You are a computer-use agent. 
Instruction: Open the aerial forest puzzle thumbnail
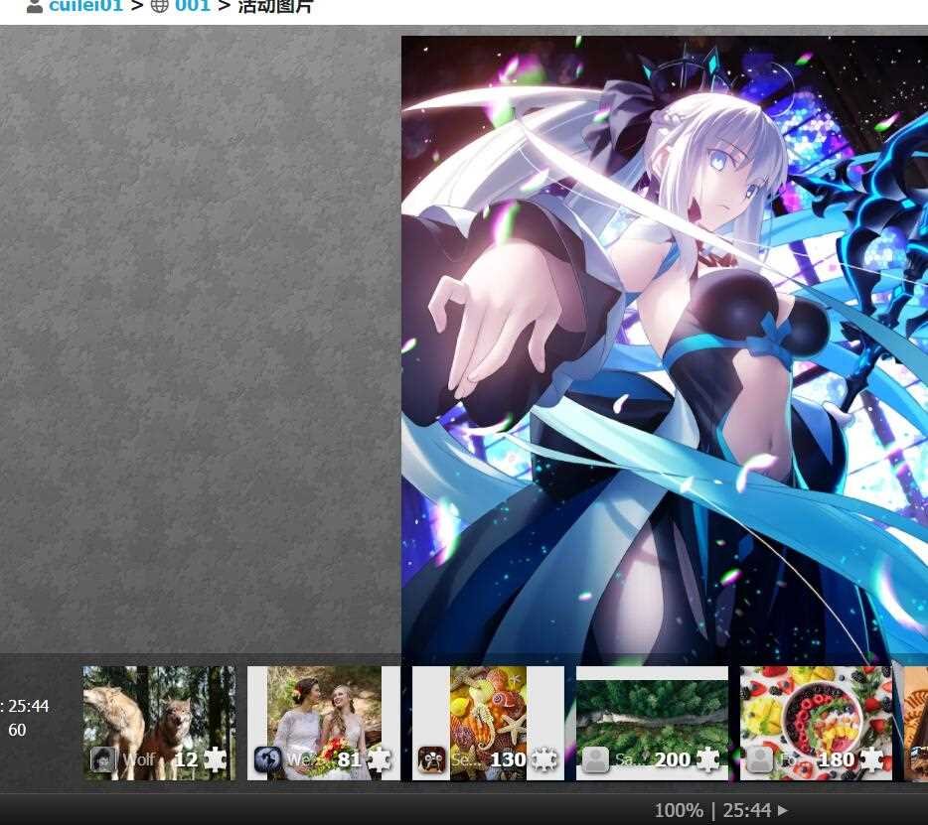(x=652, y=723)
